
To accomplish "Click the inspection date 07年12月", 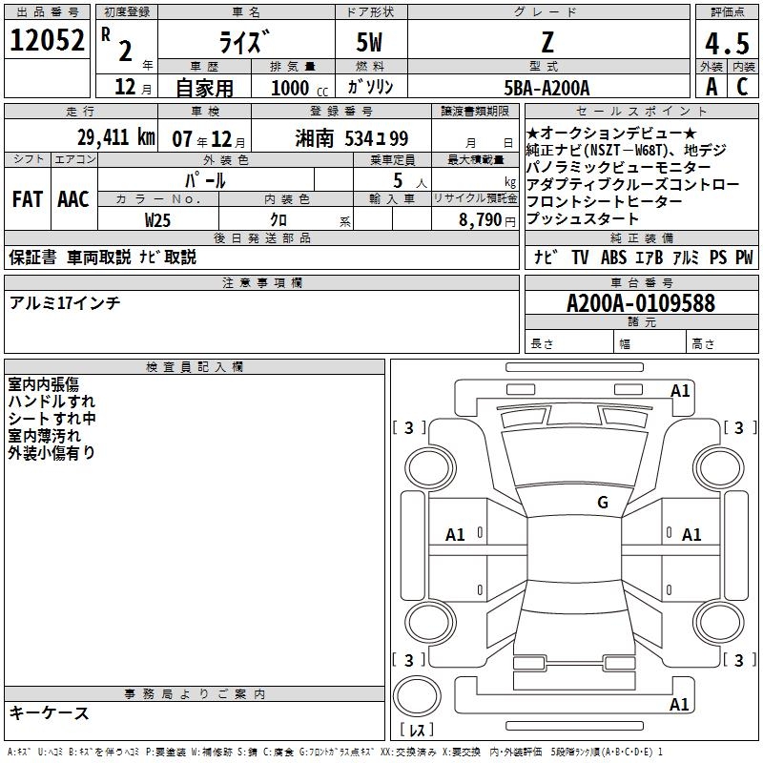I will 208,139.
